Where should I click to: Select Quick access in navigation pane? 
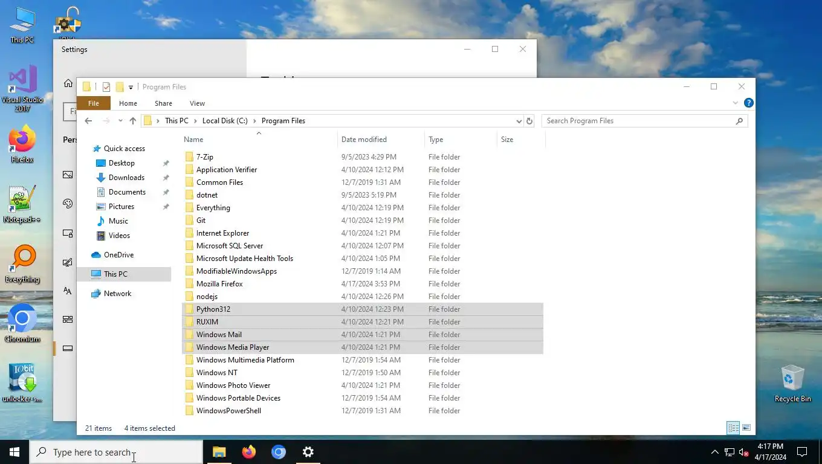click(x=124, y=149)
